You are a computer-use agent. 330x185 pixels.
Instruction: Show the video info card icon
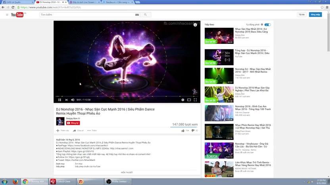[195, 25]
